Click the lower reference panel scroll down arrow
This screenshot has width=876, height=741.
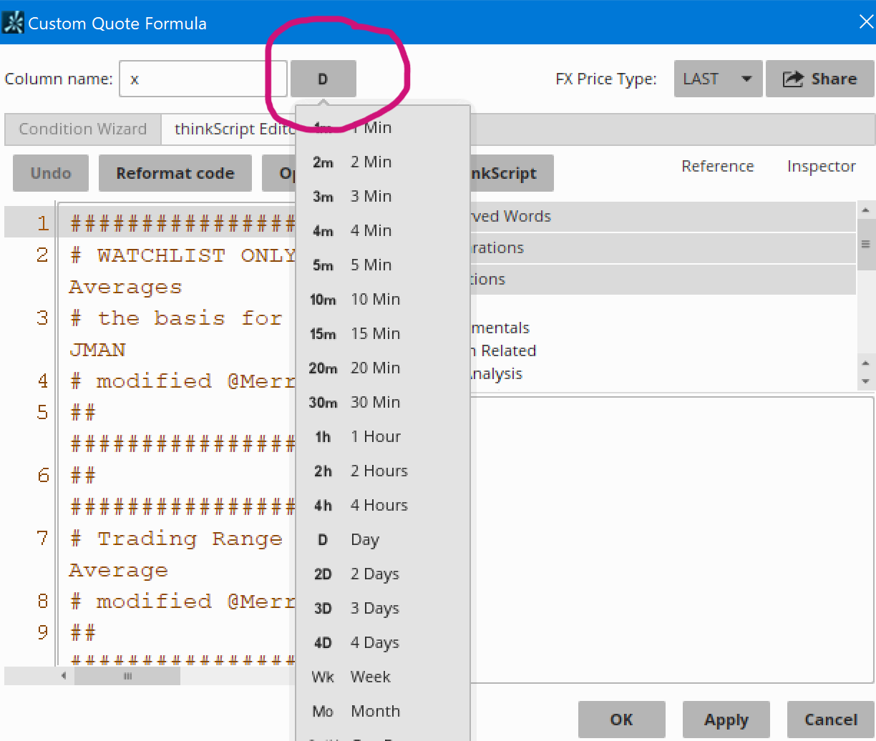click(865, 381)
